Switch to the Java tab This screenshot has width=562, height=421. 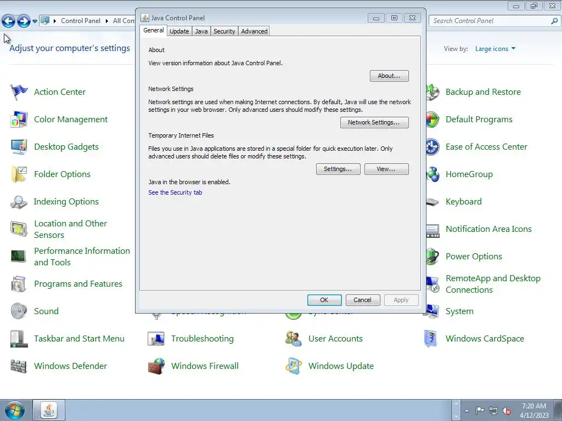[201, 31]
